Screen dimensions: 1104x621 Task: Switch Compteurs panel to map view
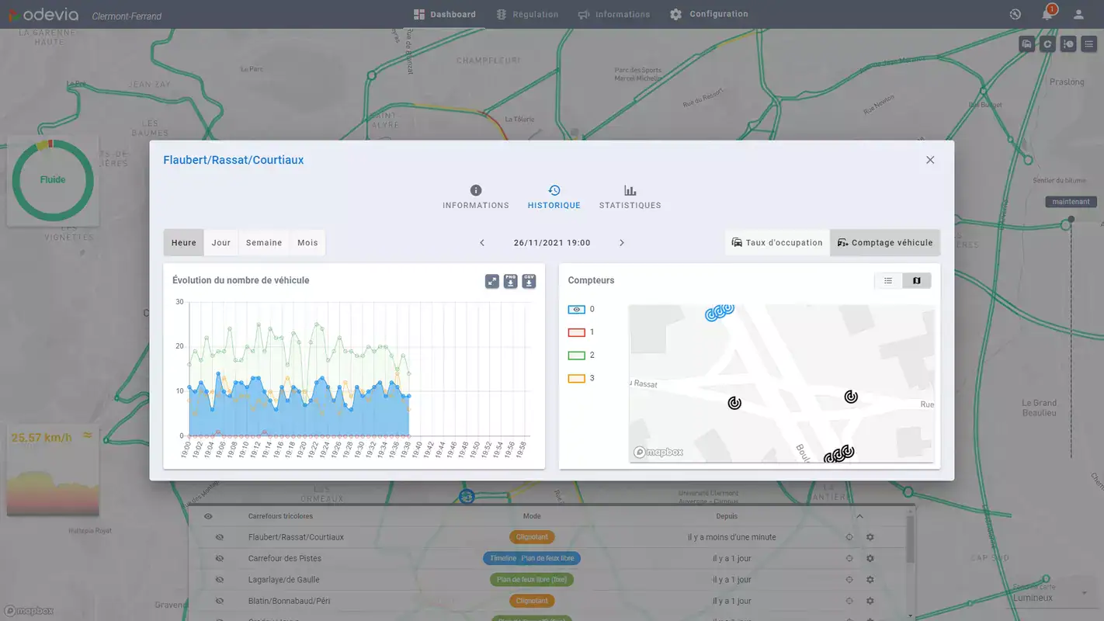point(916,280)
